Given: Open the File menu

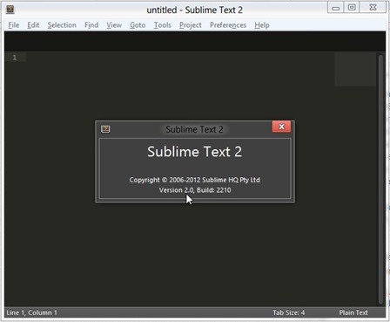Looking at the screenshot, I should pos(14,25).
